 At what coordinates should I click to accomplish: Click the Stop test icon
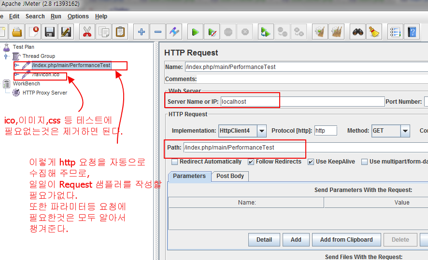tap(228, 32)
